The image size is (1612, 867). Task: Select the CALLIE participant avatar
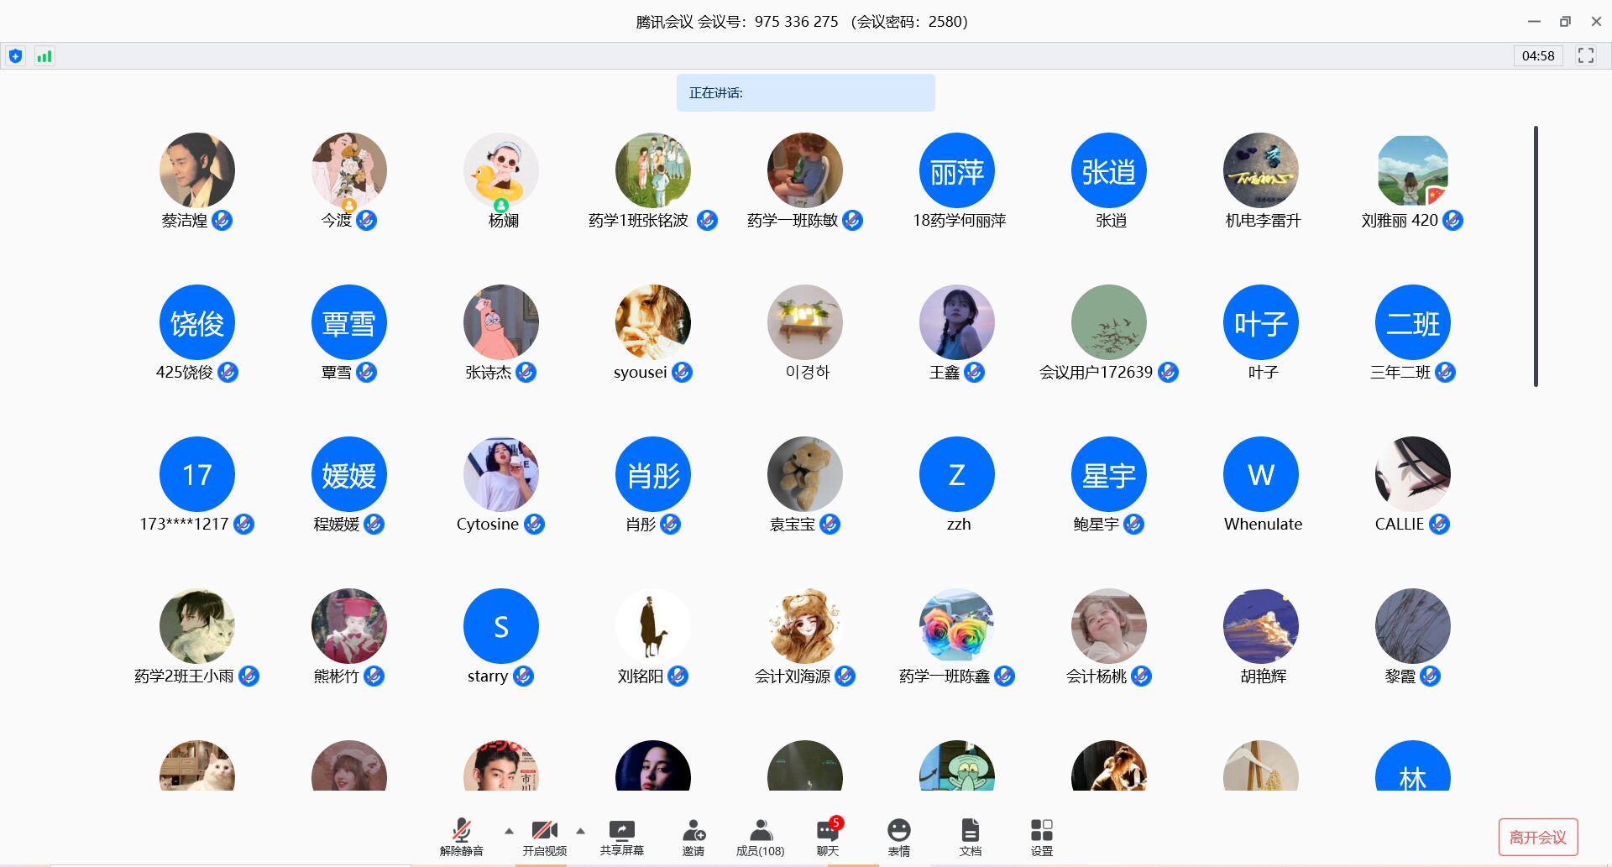(1412, 474)
